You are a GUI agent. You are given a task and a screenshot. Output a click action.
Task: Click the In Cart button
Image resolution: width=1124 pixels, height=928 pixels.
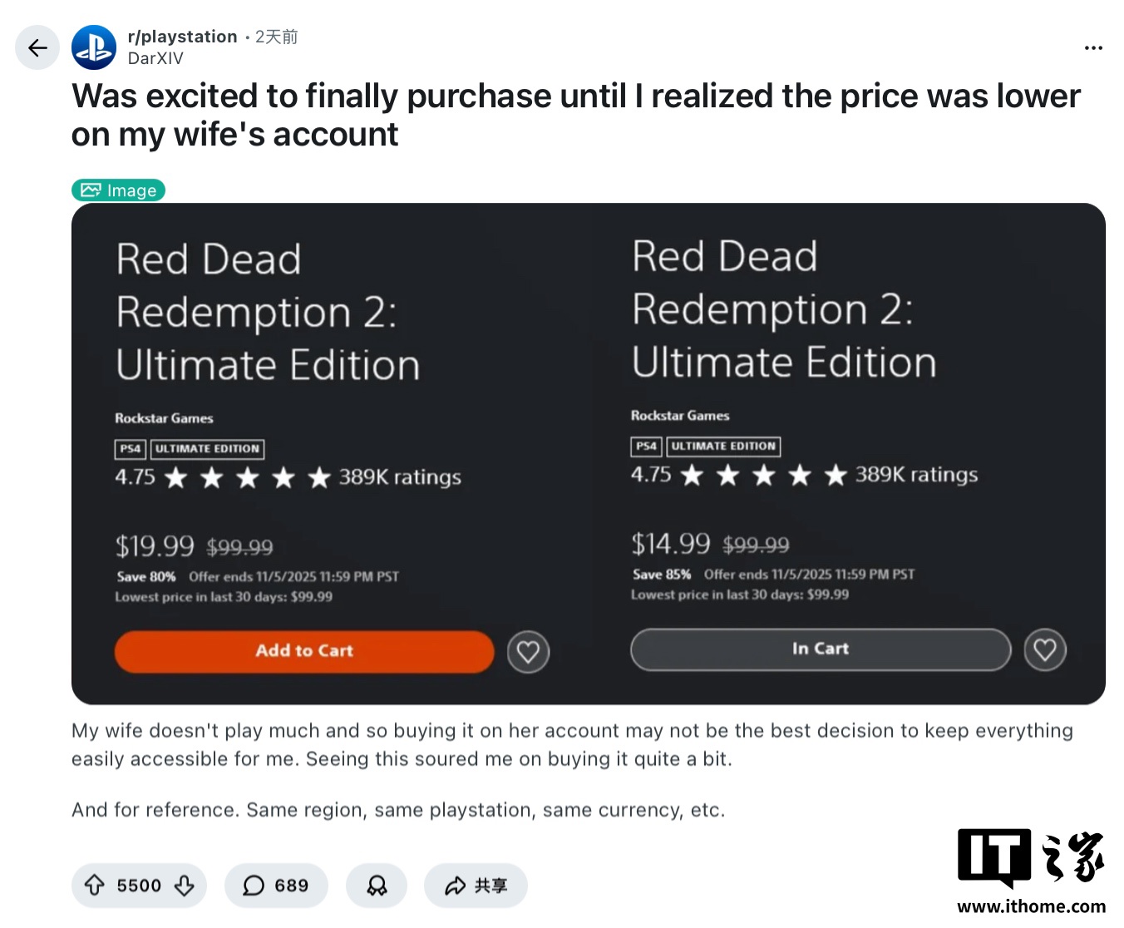pyautogui.click(x=820, y=649)
